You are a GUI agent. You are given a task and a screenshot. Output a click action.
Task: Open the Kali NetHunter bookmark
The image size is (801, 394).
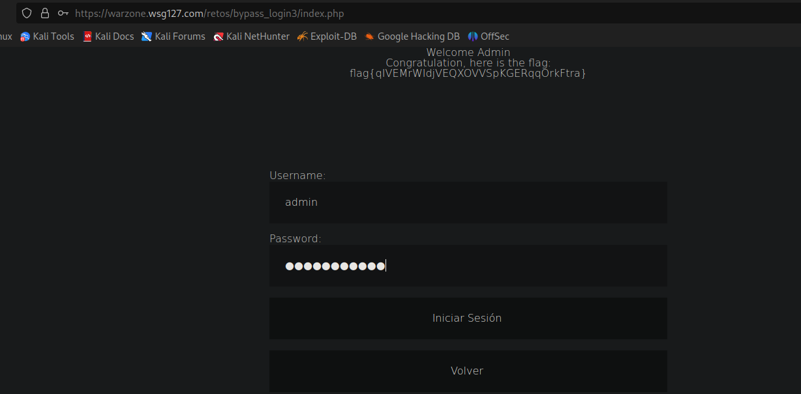[252, 36]
